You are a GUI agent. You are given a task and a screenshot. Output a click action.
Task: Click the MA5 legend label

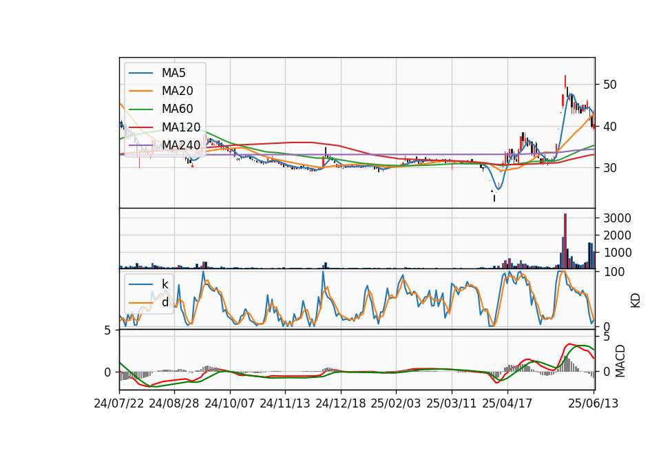click(174, 73)
